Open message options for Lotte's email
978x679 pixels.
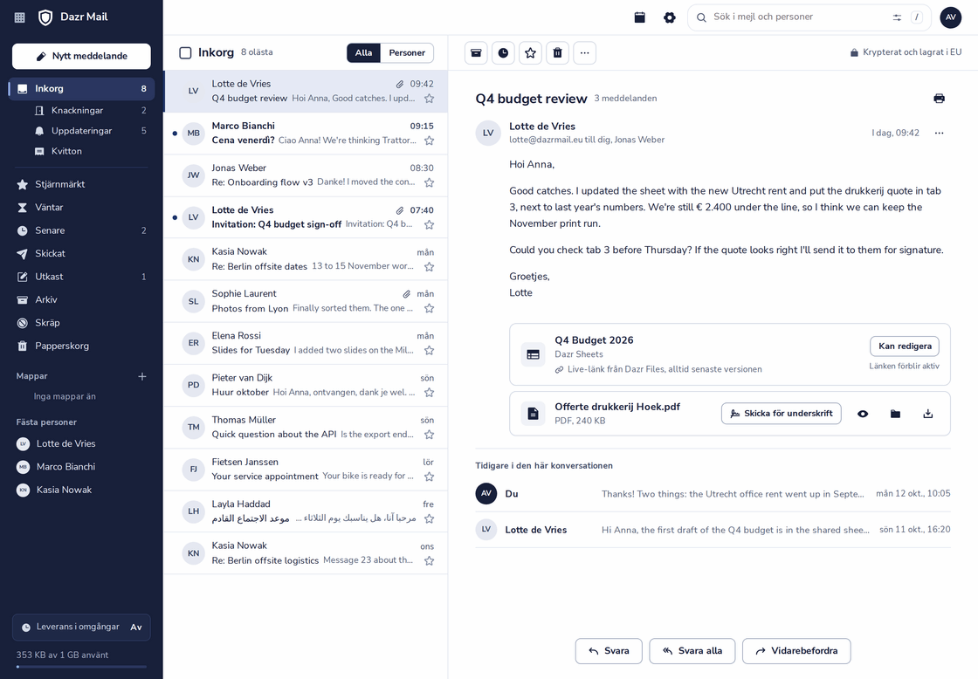[x=939, y=133]
